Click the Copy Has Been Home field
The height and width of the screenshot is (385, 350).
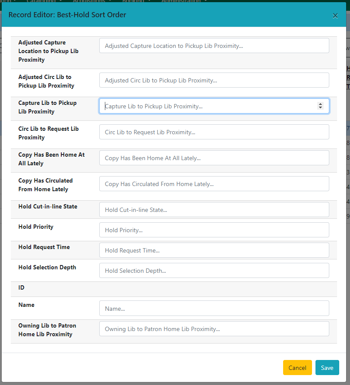tap(214, 158)
